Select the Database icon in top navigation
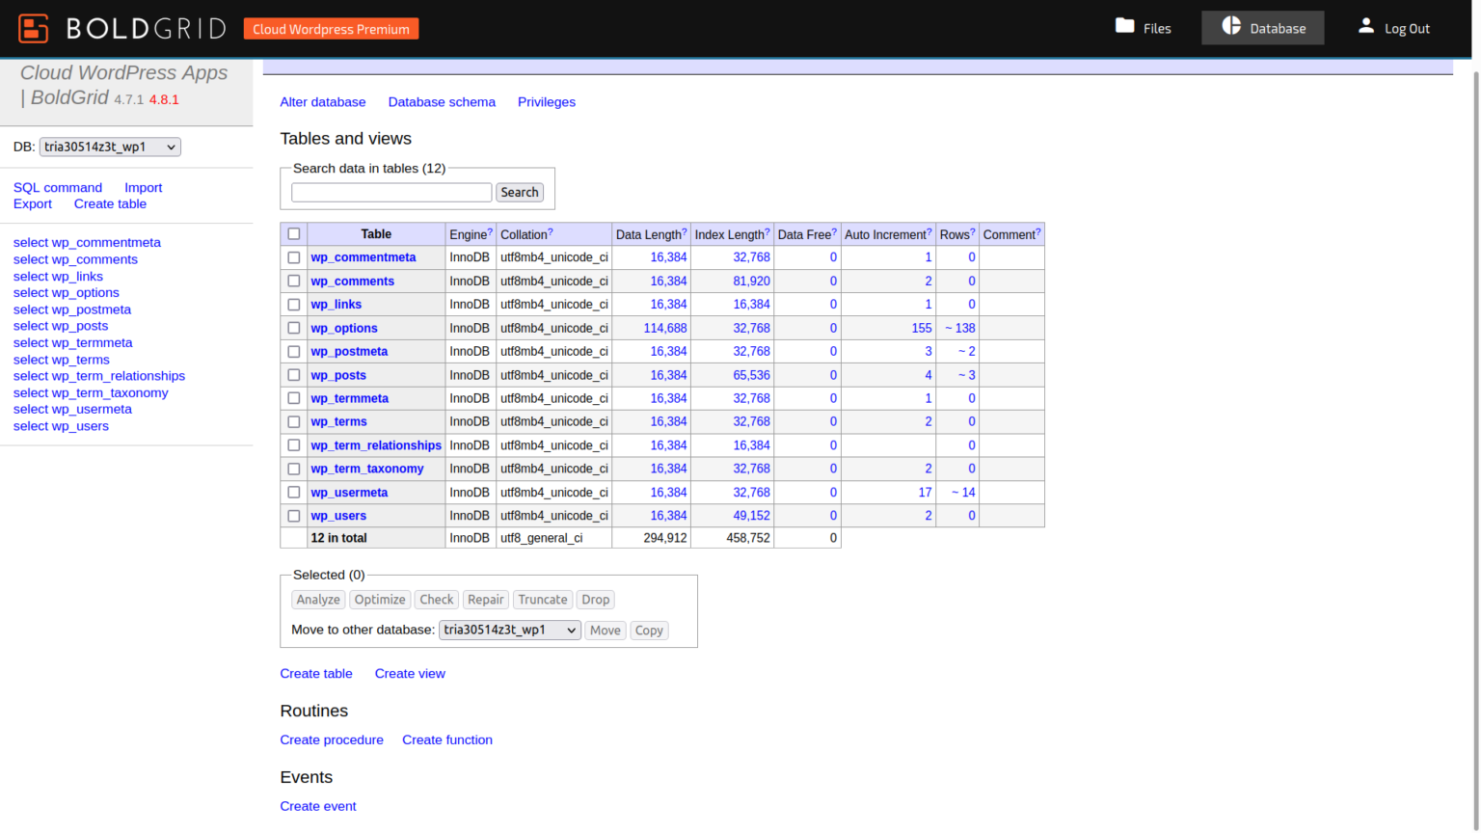The image size is (1481, 833). coord(1232,28)
